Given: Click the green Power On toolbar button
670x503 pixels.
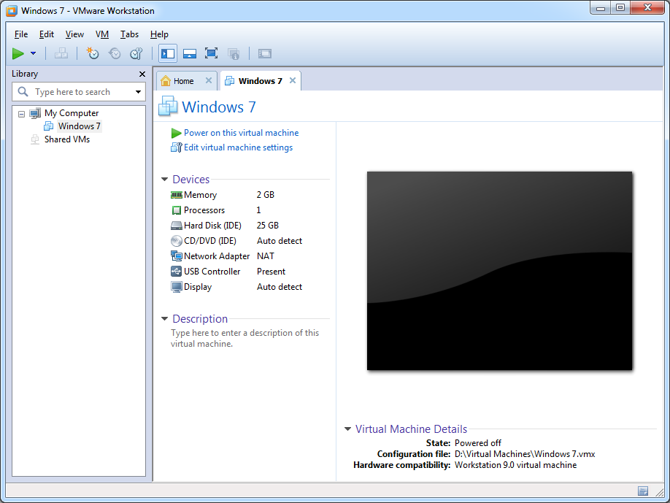Looking at the screenshot, I should click(x=18, y=53).
